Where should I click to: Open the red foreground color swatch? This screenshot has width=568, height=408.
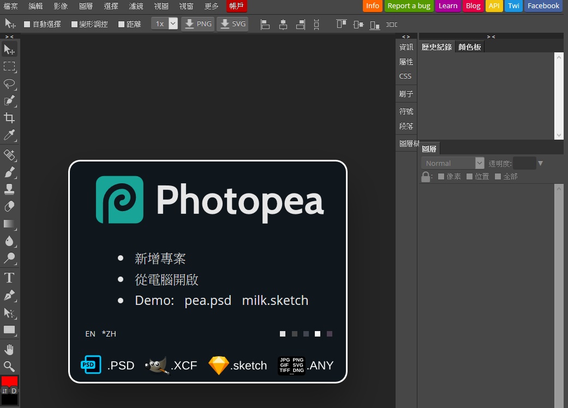[x=9, y=381]
